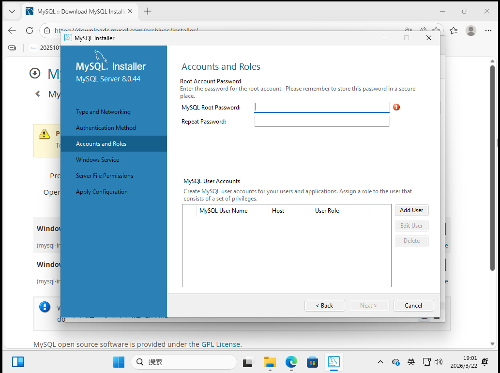Image resolution: width=500 pixels, height=373 pixels.
Task: Refresh the Edge page
Action: pyautogui.click(x=30, y=31)
